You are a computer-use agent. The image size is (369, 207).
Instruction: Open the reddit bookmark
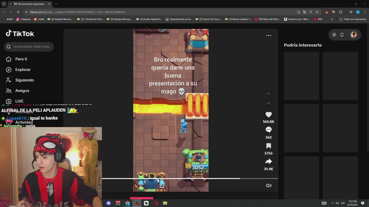click(39, 19)
